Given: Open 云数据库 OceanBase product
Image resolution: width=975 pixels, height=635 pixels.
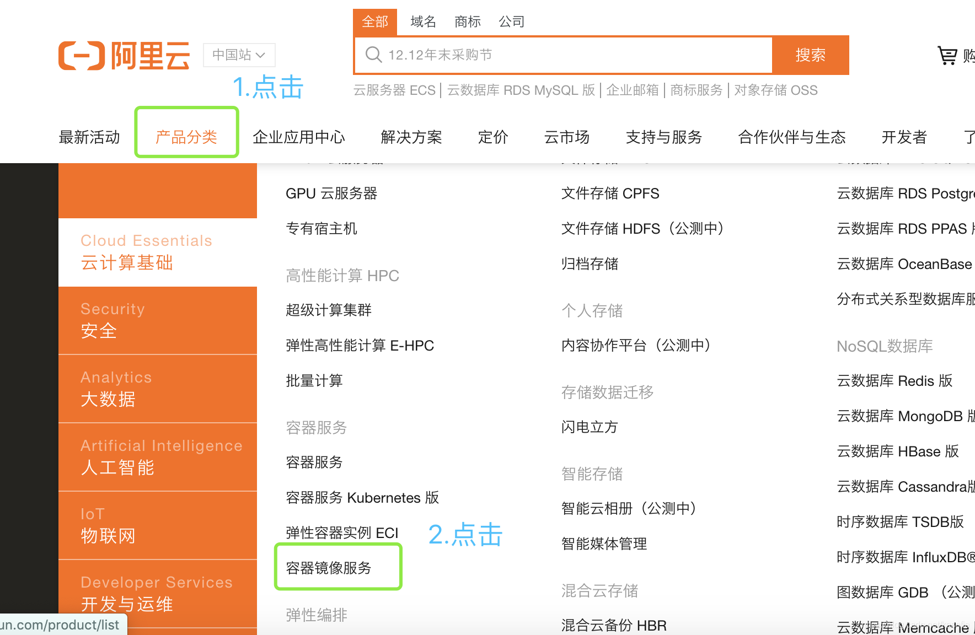Looking at the screenshot, I should pyautogui.click(x=904, y=264).
